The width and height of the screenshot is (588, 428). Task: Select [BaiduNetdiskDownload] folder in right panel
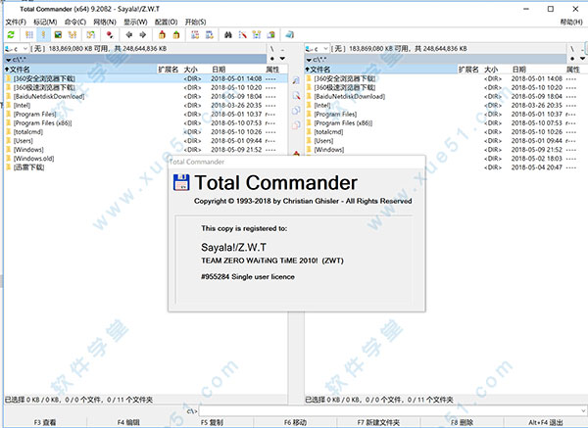click(x=350, y=97)
